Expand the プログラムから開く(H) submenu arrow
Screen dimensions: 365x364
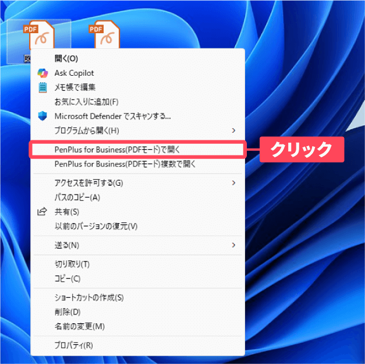tap(234, 130)
